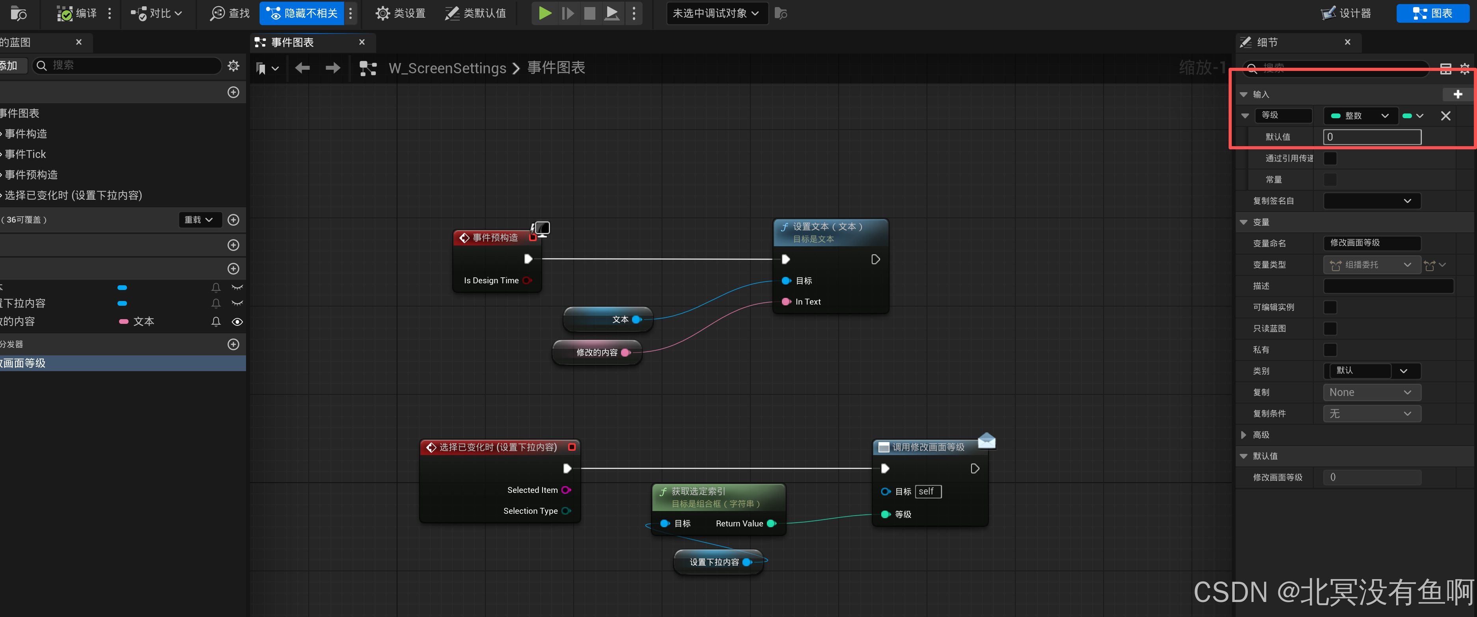Click the 隐藏不相关 button

302,13
